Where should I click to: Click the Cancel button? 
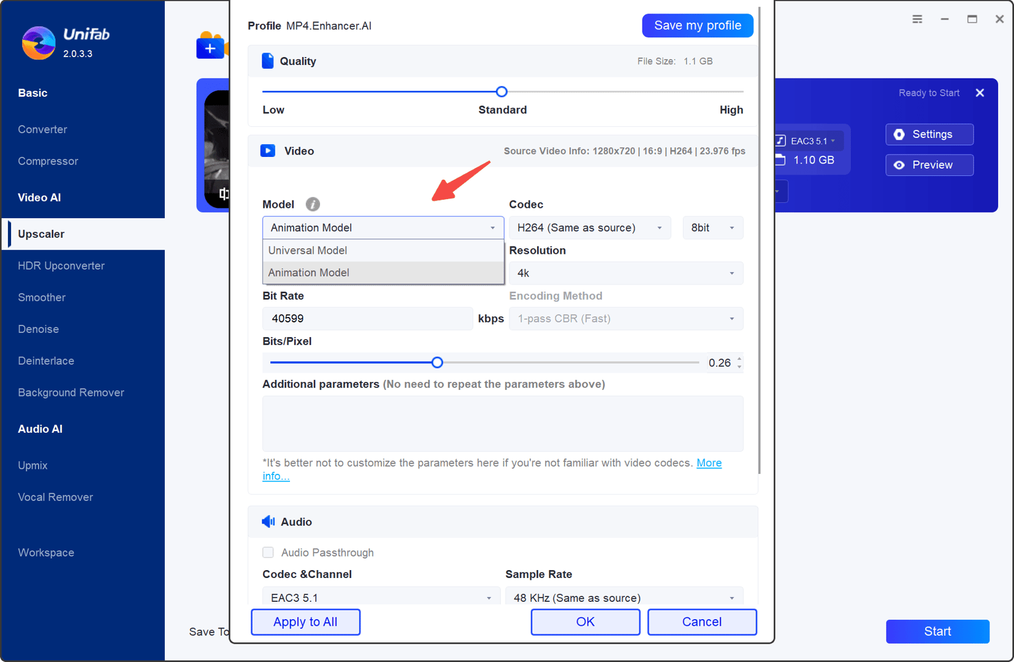coord(702,622)
